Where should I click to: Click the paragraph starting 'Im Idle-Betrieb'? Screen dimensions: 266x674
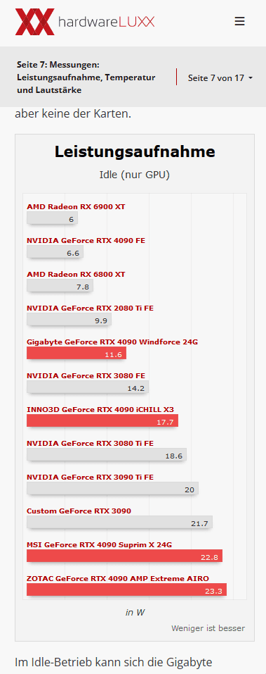pos(114,662)
